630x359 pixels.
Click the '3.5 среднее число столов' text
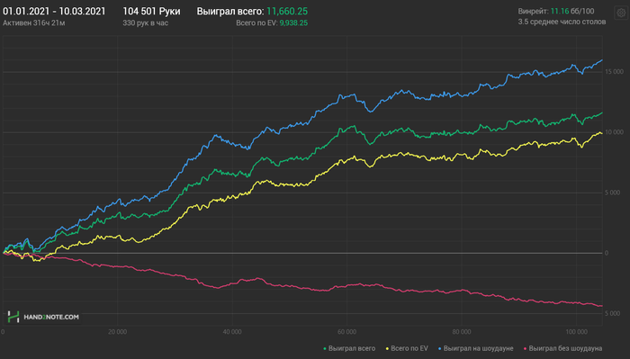pyautogui.click(x=562, y=22)
